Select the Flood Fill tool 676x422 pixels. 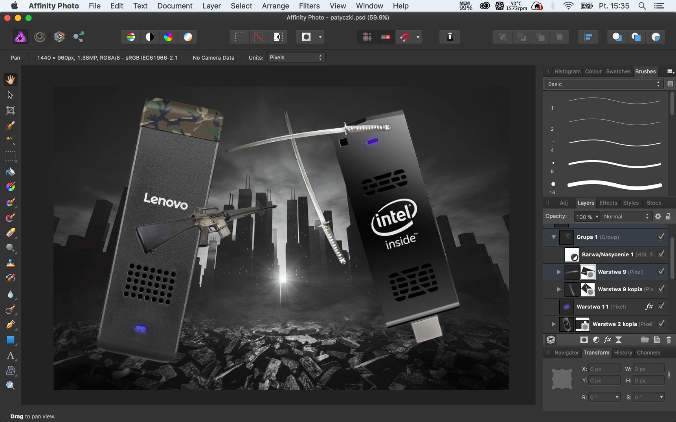(11, 172)
